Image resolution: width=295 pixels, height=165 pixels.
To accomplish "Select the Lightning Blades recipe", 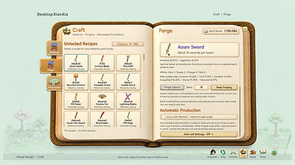I will pos(128,101).
